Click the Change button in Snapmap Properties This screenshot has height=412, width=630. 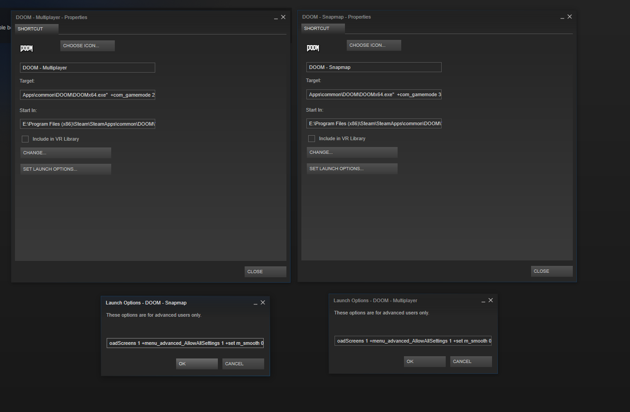pos(352,152)
